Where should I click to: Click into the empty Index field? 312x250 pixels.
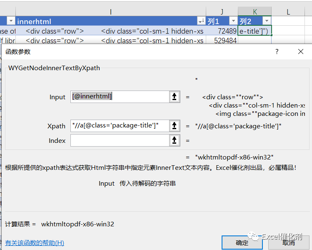(120, 140)
